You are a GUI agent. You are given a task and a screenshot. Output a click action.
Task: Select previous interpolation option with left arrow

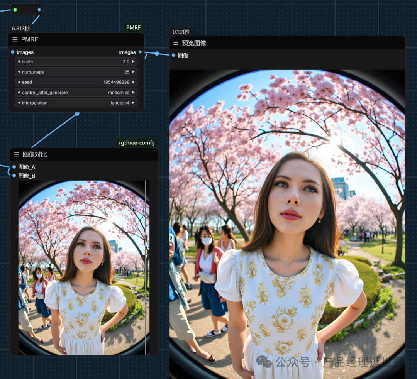[x=19, y=103]
